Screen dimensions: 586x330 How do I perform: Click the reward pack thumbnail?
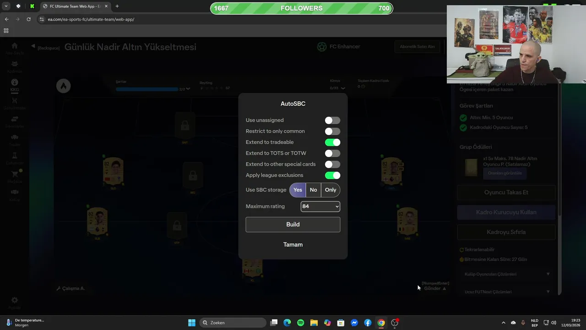coord(471,168)
